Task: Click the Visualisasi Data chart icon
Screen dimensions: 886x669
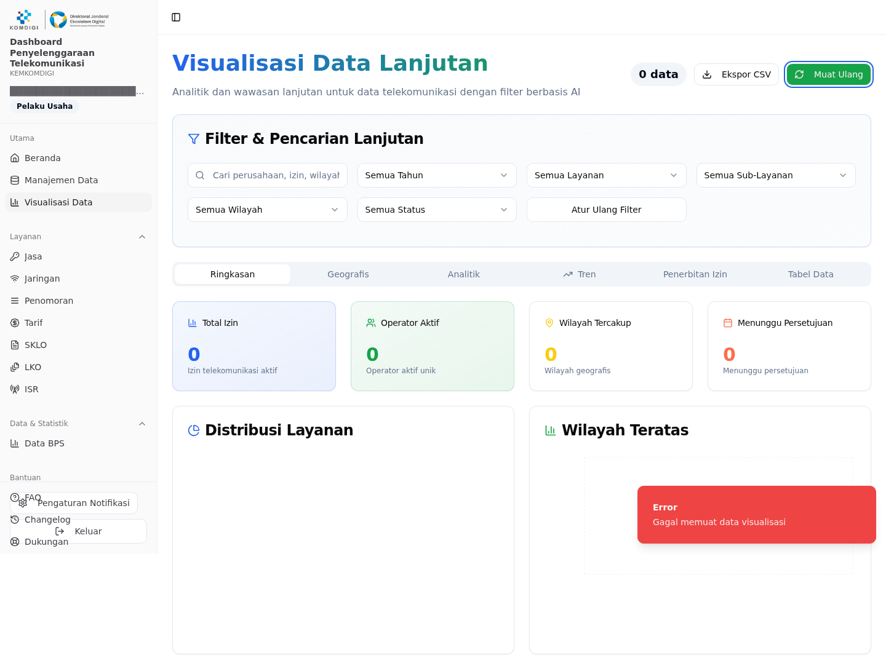Action: tap(15, 202)
